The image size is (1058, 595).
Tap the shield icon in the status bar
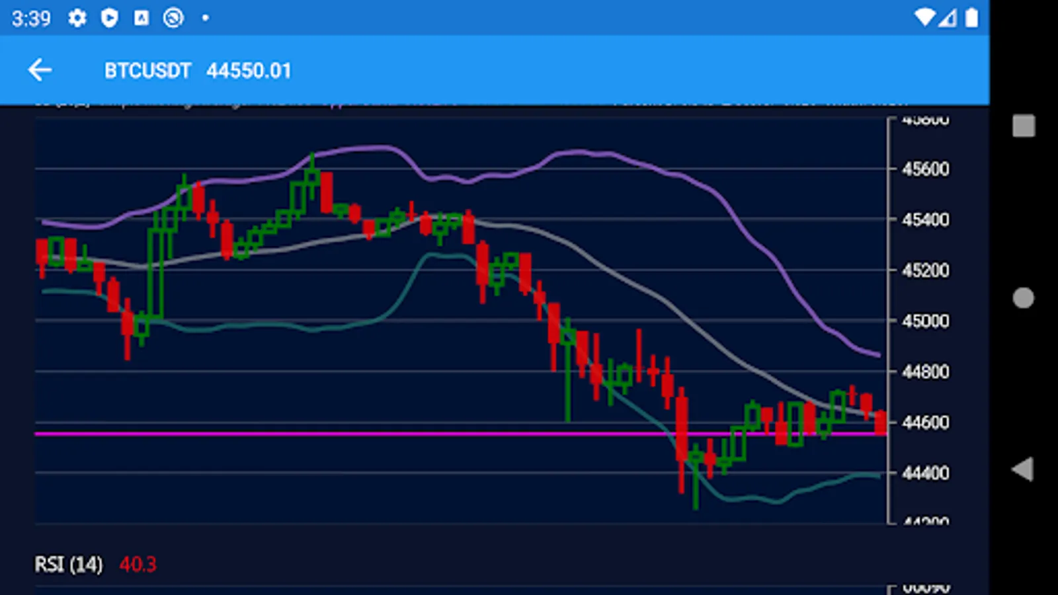[109, 18]
